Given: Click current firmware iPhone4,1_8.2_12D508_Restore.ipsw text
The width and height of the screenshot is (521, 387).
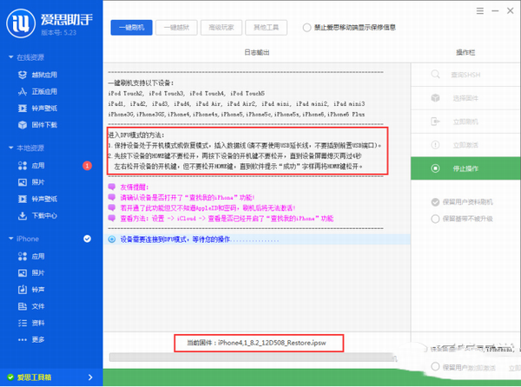Looking at the screenshot, I should [272, 343].
